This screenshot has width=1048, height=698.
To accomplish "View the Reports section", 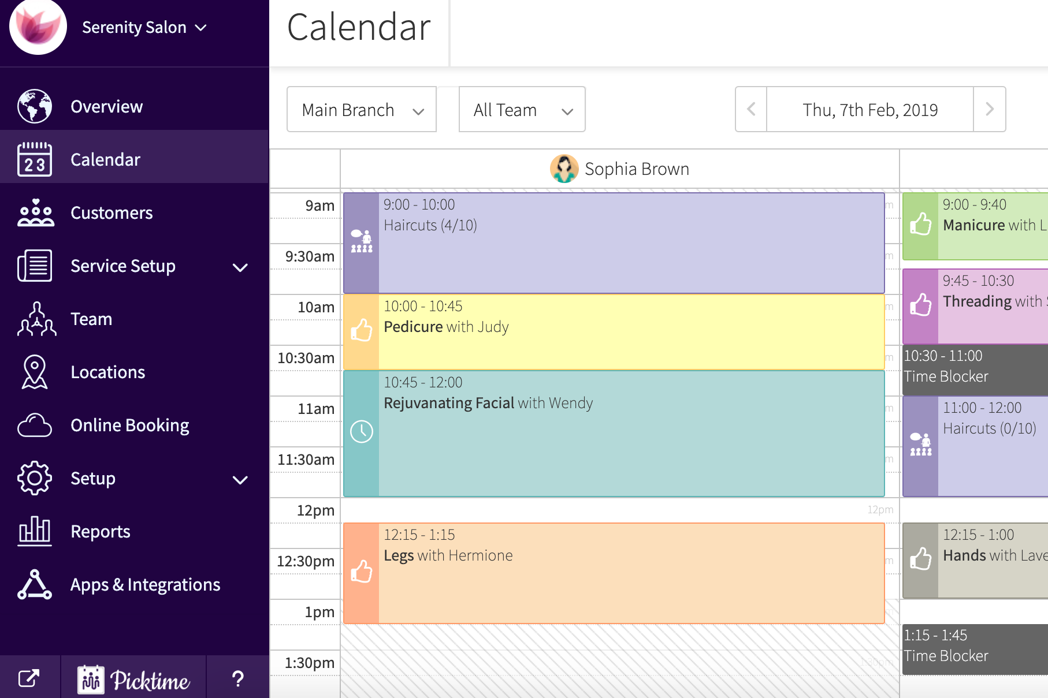I will tap(100, 531).
